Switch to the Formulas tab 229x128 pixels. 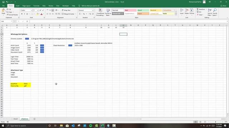click(x=36, y=6)
